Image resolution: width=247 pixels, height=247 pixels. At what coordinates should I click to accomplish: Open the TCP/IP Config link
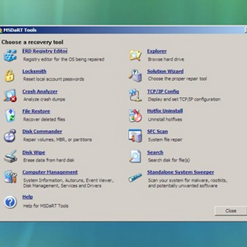point(163,91)
